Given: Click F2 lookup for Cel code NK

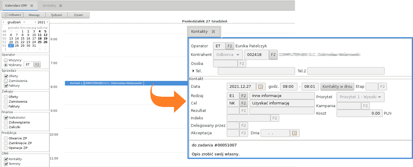Looking at the screenshot, I should click(x=244, y=103).
